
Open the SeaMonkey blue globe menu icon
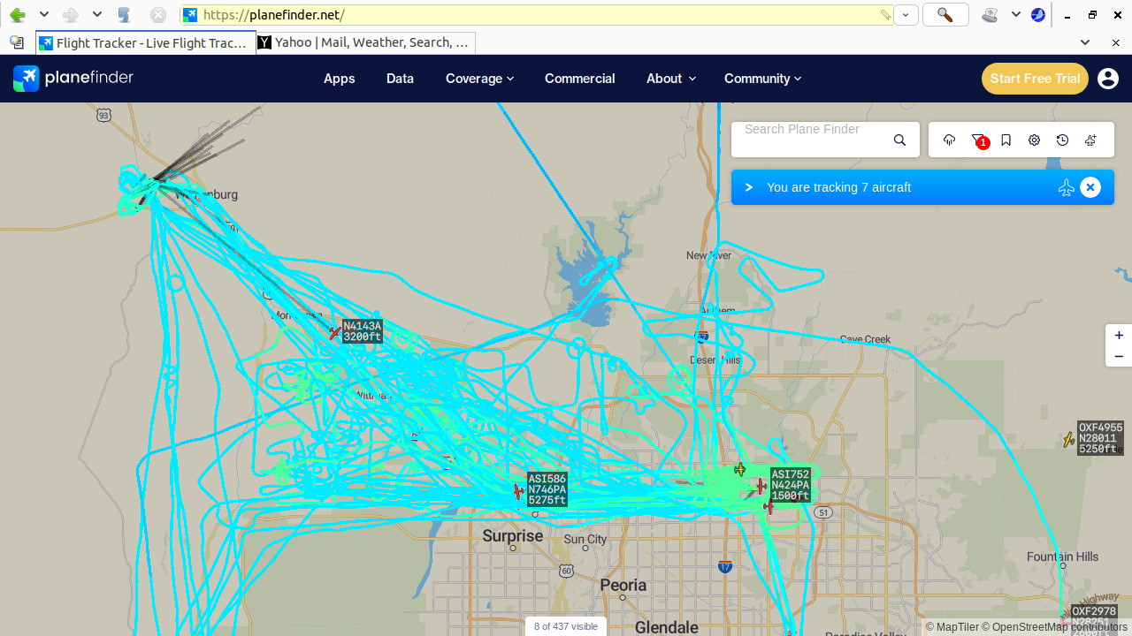point(1038,15)
